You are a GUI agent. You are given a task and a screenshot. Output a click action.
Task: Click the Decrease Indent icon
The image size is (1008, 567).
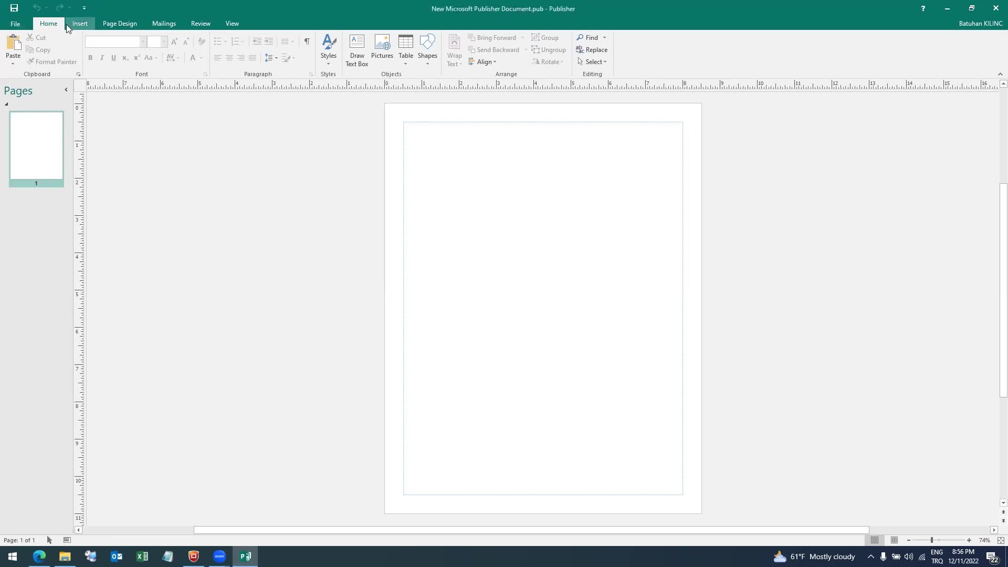point(257,41)
